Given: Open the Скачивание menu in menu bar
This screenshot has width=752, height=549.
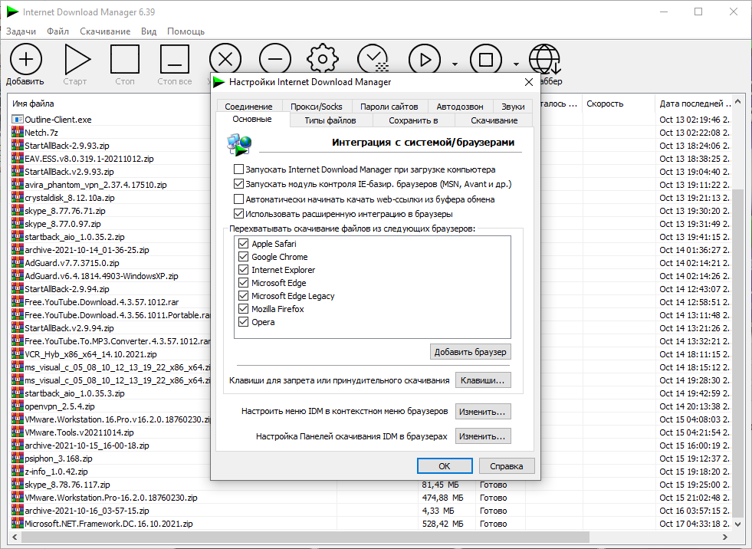Looking at the screenshot, I should click(104, 31).
